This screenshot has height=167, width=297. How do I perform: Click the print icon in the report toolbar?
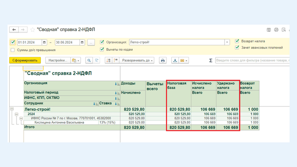163,60
